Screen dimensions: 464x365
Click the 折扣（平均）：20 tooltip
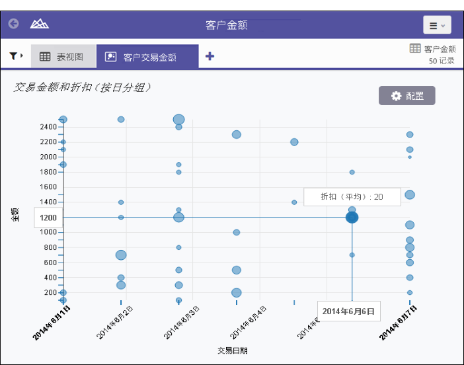click(352, 196)
